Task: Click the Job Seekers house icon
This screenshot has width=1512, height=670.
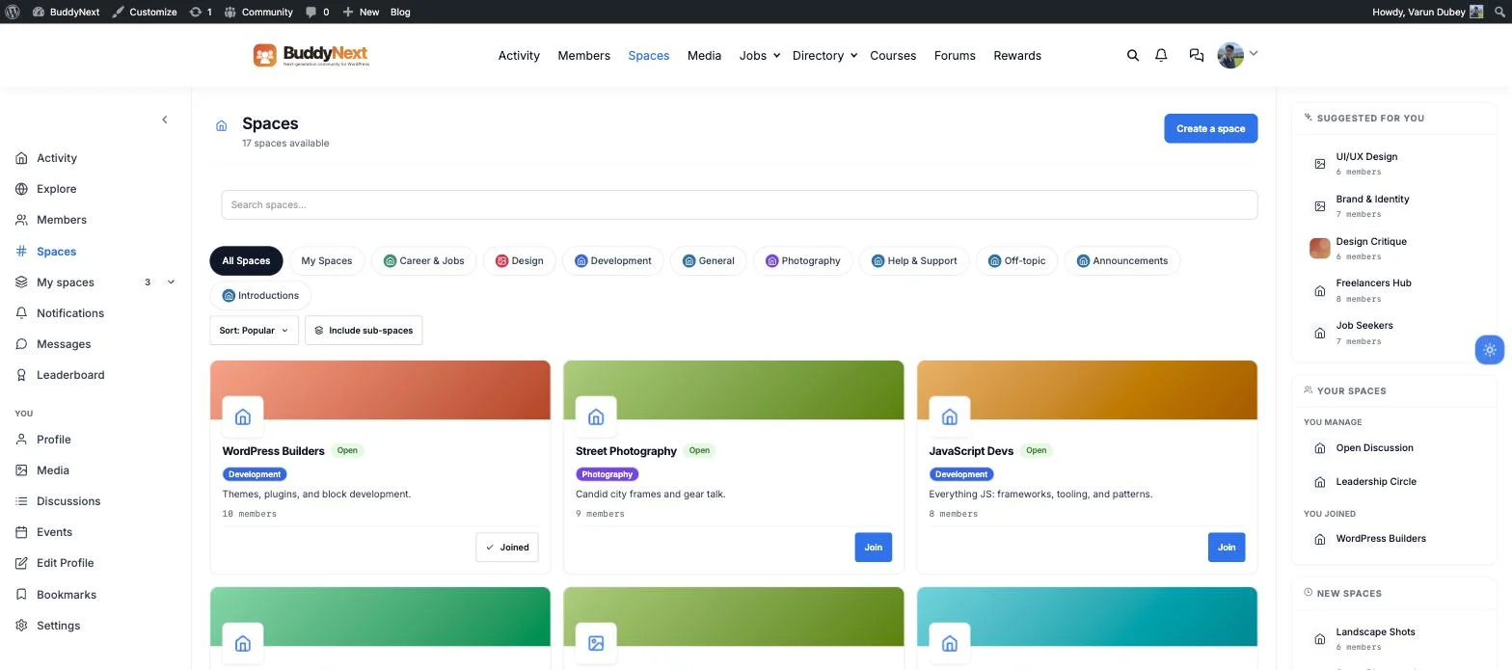Action: tap(1320, 334)
